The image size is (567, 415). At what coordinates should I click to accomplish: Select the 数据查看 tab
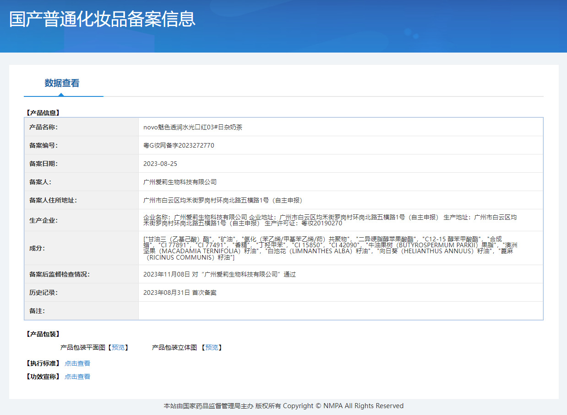tap(62, 83)
